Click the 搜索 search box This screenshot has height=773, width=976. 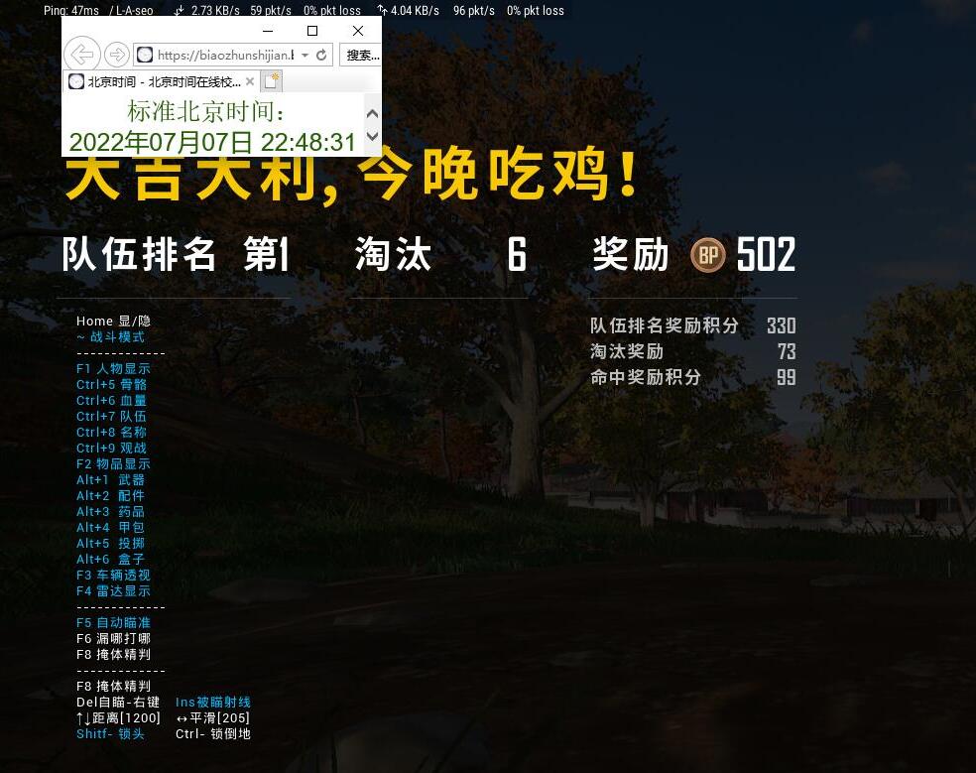coord(361,56)
